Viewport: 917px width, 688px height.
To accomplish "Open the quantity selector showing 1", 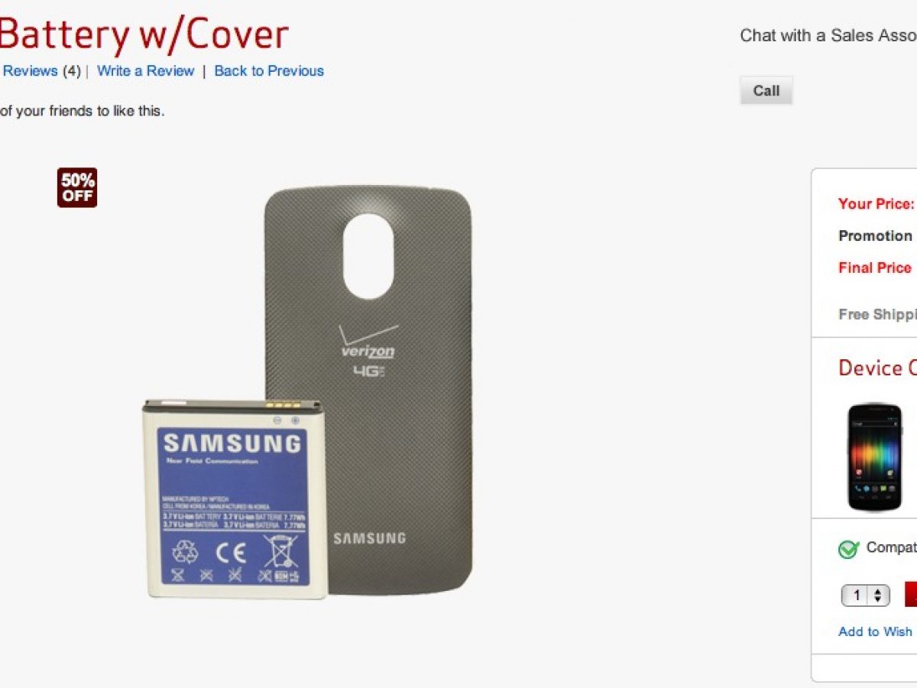I will (866, 596).
